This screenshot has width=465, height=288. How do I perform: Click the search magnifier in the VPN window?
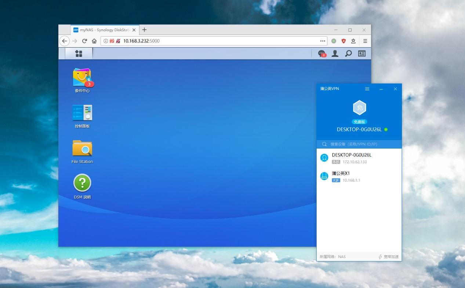coord(324,144)
